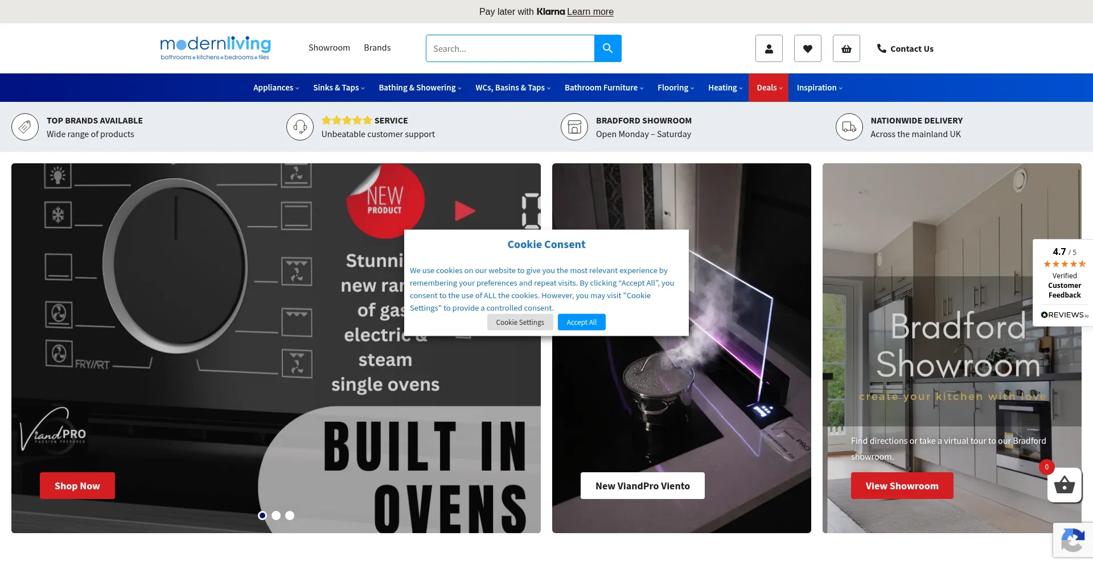Expand the Bathroom Furniture menu
This screenshot has width=1093, height=565.
tap(604, 88)
